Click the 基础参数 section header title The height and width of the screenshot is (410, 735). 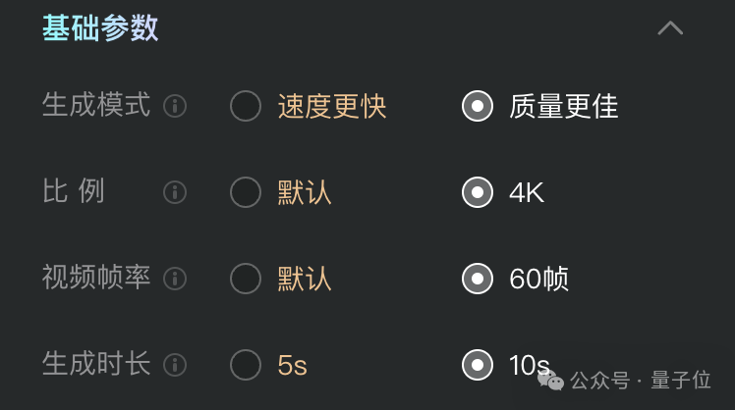(x=100, y=28)
